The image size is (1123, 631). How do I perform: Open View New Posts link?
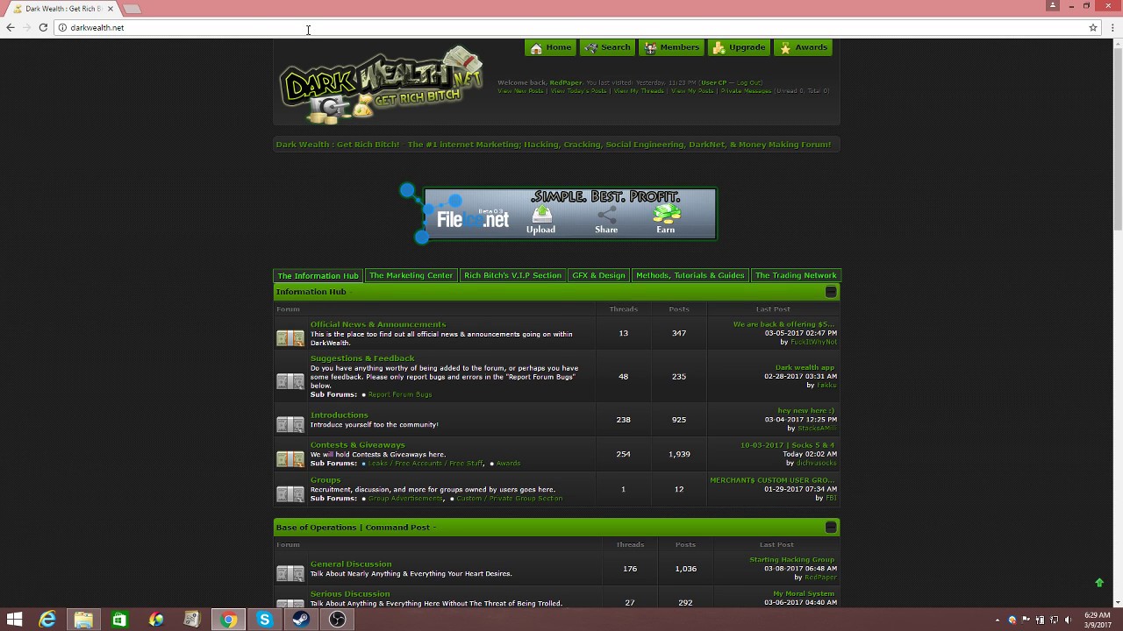[x=520, y=91]
